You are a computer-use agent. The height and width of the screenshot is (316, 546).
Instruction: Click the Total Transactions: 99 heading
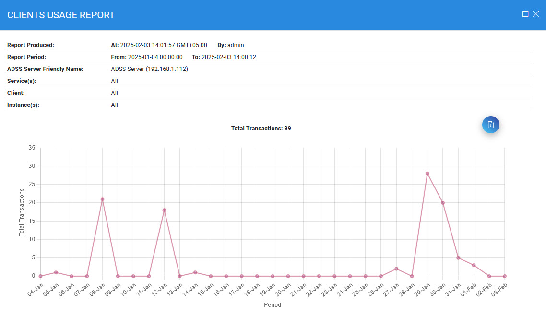[x=261, y=129]
